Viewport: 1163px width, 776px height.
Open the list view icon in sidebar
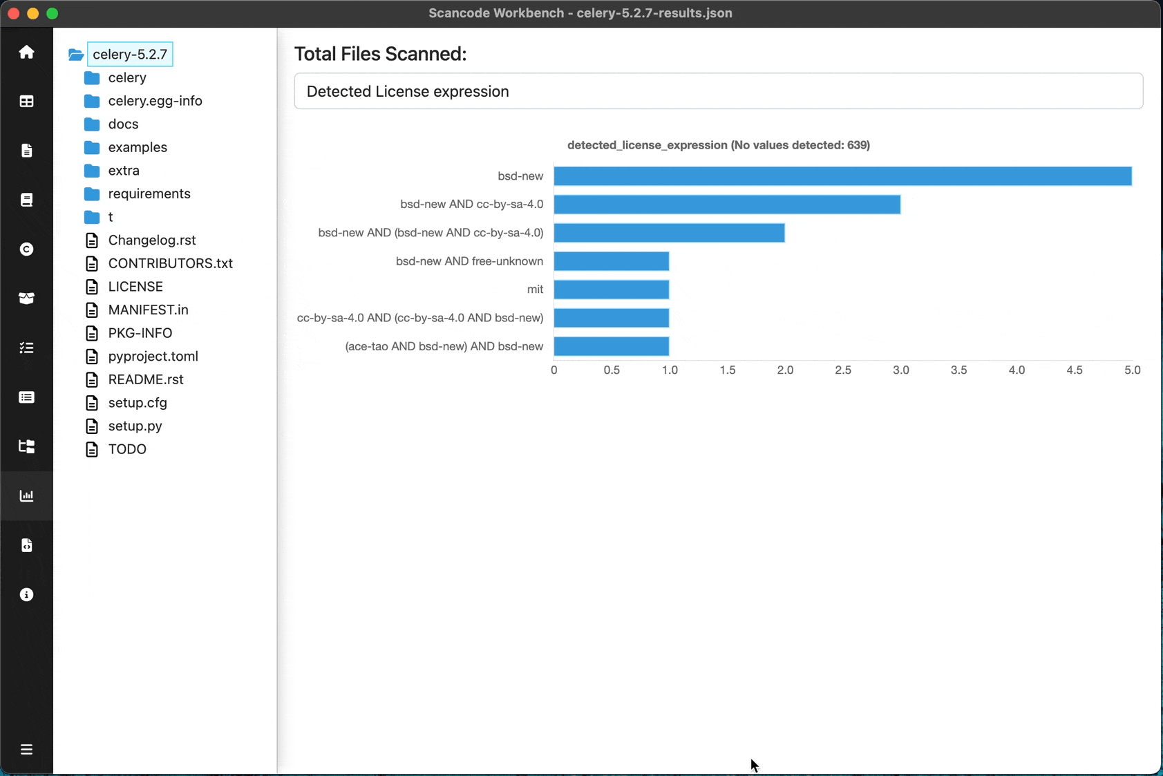tap(26, 397)
